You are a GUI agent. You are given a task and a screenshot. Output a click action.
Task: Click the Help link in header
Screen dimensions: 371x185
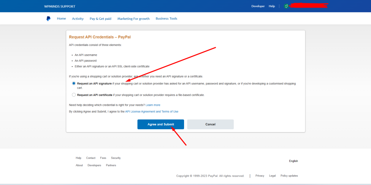click(x=272, y=6)
